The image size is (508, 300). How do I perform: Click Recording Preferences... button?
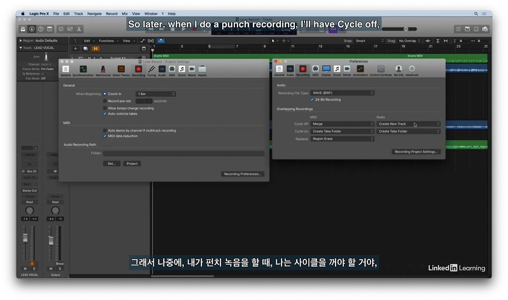(x=242, y=174)
